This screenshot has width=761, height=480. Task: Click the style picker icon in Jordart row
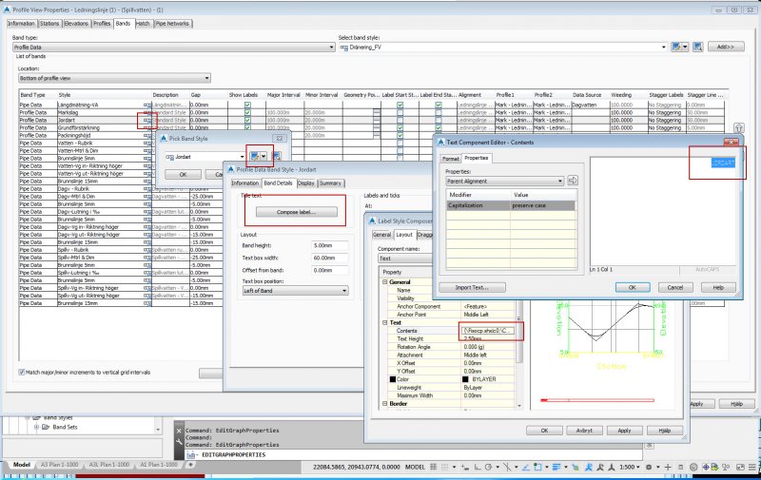click(146, 121)
